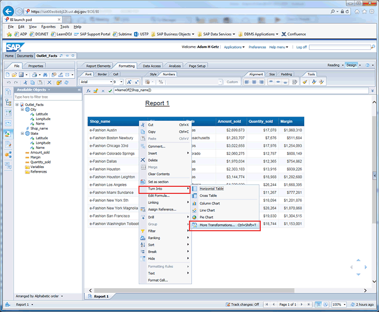Open the browser Favorites menu
Image resolution: width=379 pixels, height=312 pixels.
(49, 27)
